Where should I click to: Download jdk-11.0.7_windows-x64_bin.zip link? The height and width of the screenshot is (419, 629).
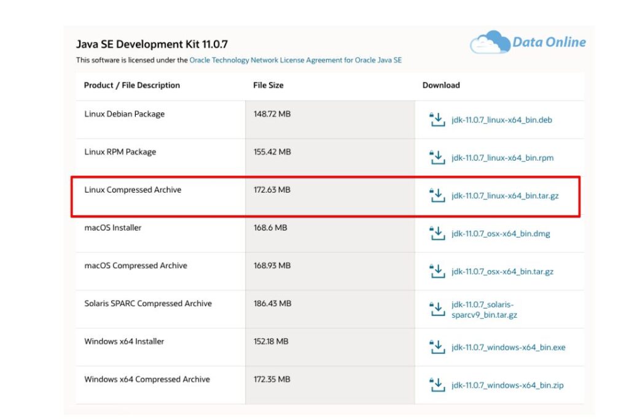pos(507,385)
